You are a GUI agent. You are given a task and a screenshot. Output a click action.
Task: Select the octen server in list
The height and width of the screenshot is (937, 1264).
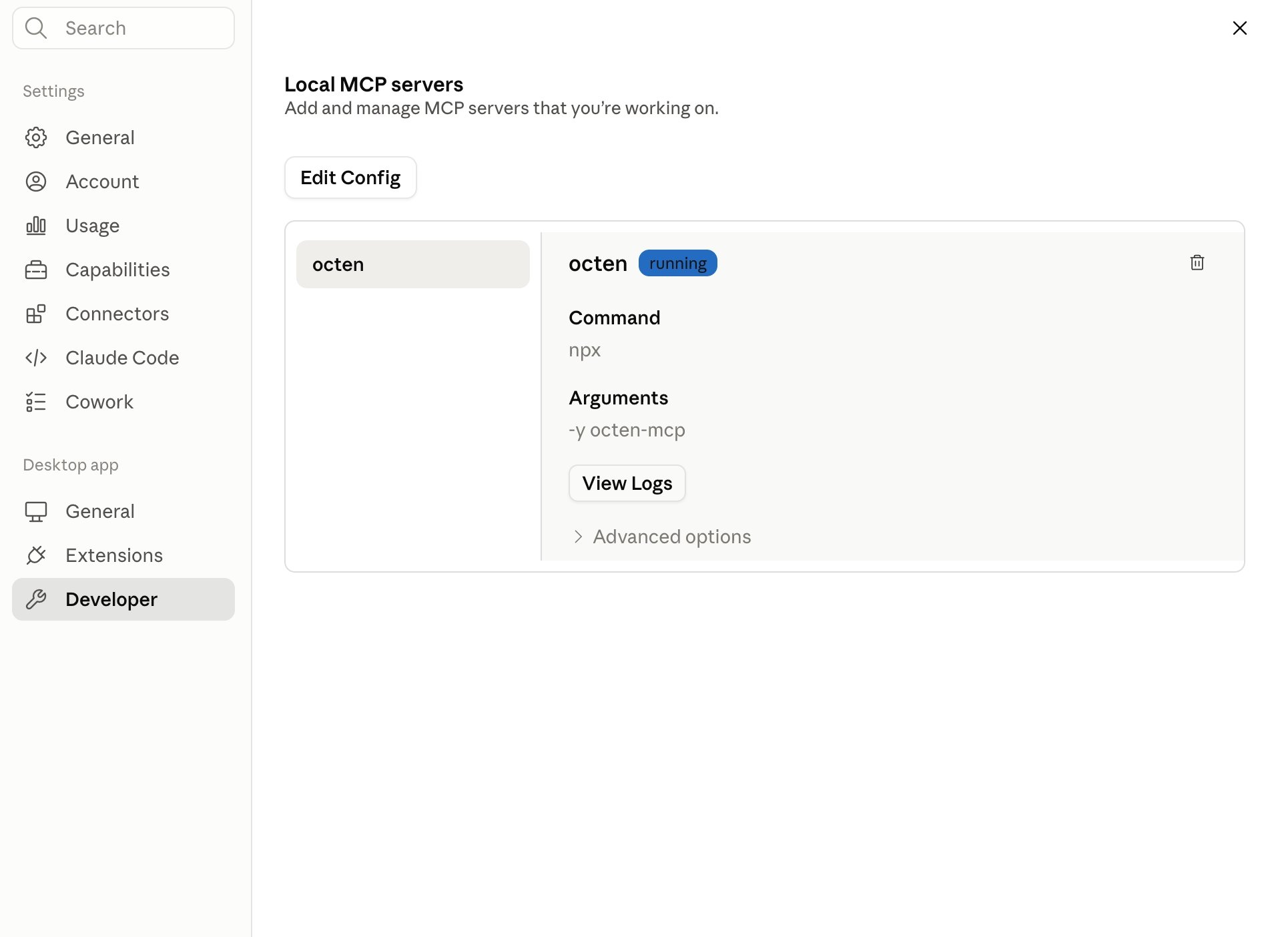click(413, 264)
